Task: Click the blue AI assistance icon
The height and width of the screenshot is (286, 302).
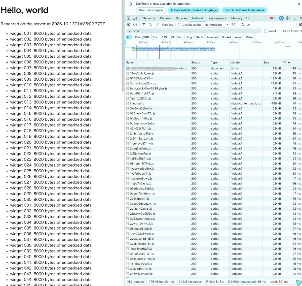Action: pos(281,18)
